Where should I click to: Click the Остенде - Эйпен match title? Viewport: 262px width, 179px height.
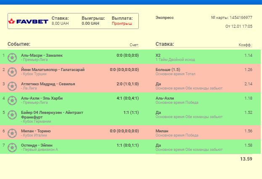coord(37,145)
